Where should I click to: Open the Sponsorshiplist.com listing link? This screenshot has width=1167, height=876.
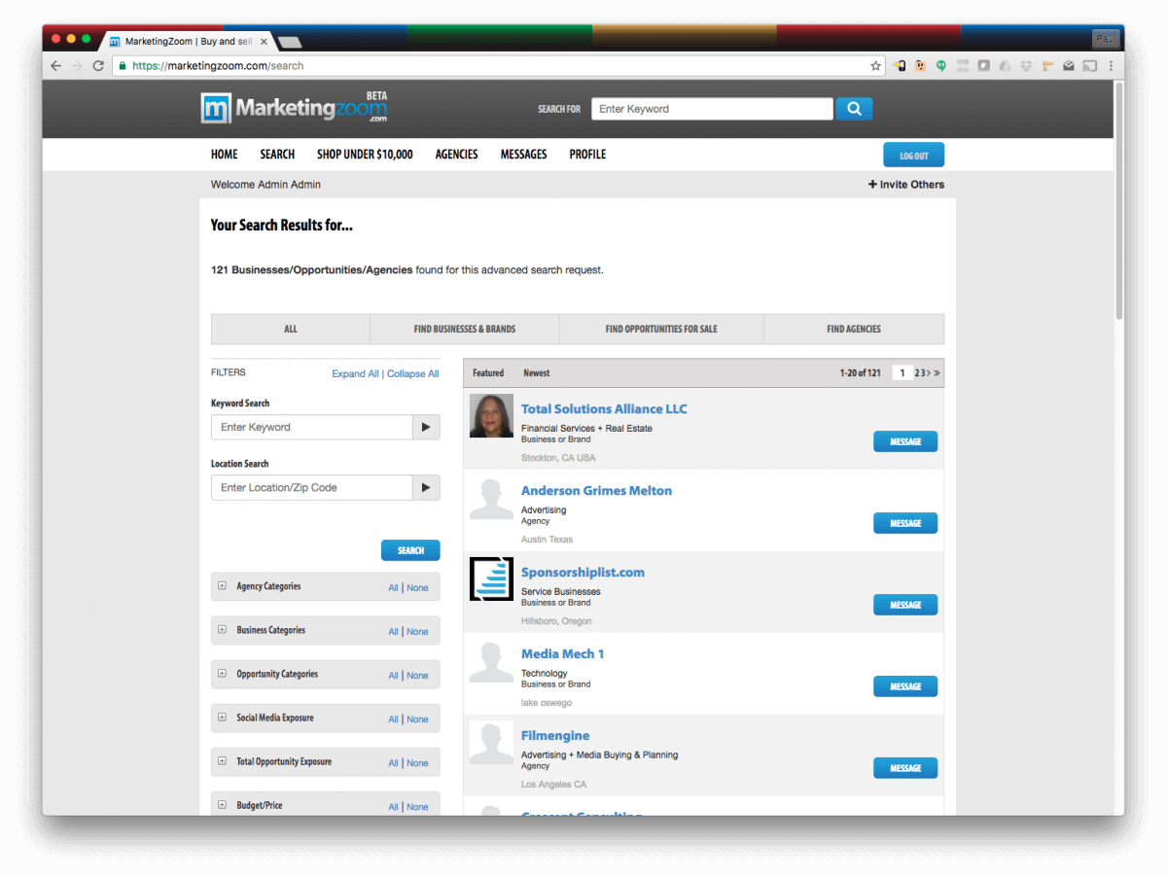click(583, 573)
